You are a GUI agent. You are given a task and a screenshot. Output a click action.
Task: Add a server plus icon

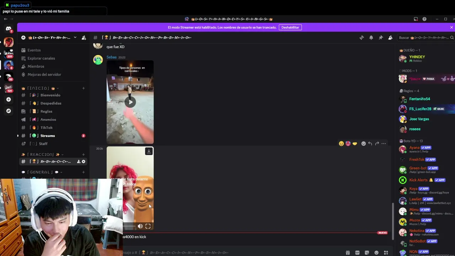tap(9, 100)
